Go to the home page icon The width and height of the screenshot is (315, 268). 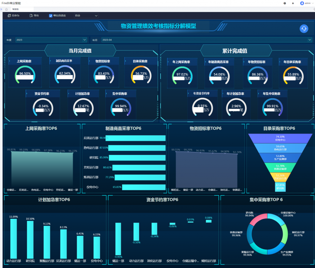[x=6, y=9]
